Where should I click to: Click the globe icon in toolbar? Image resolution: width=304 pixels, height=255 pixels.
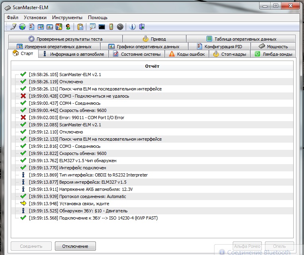tap(22, 27)
